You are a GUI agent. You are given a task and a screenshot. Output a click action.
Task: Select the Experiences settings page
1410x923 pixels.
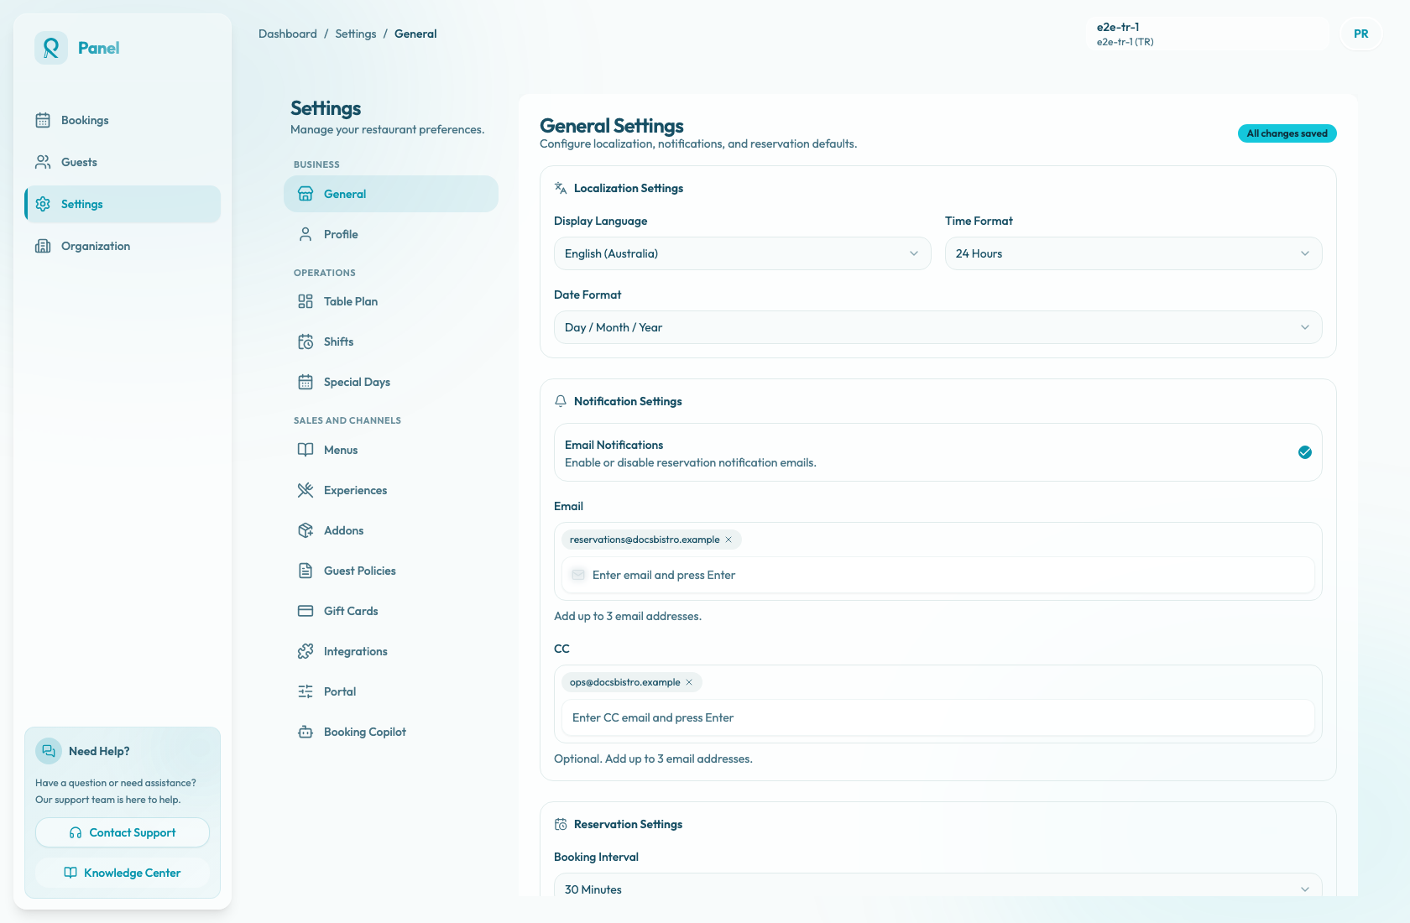[x=391, y=490]
